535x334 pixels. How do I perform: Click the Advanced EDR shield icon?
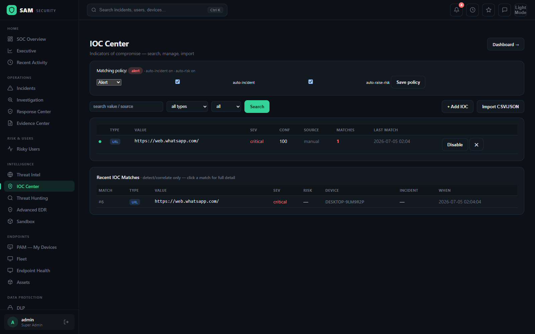coord(10,210)
